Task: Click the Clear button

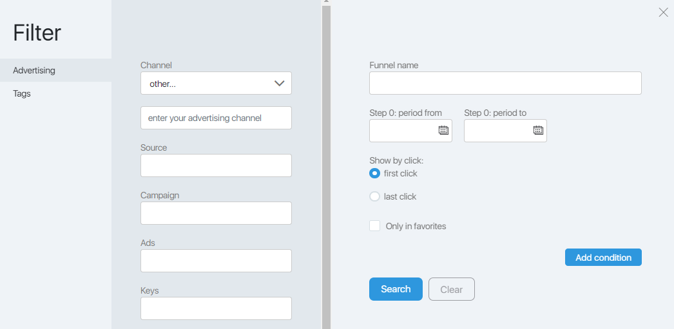Action: tap(451, 289)
